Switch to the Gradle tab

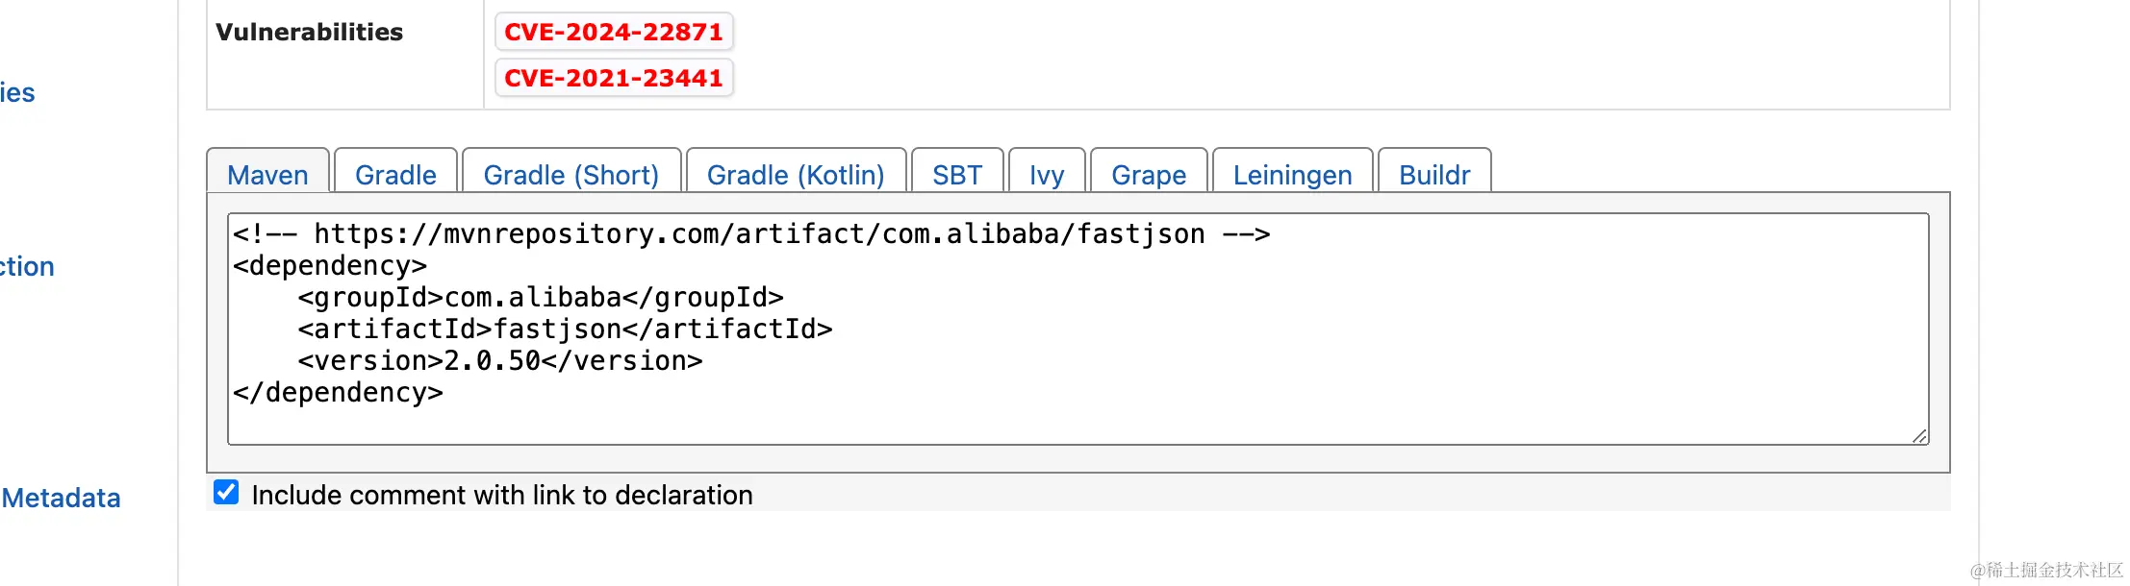[395, 175]
